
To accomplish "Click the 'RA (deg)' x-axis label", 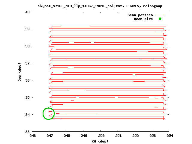I will click(x=100, y=141).
